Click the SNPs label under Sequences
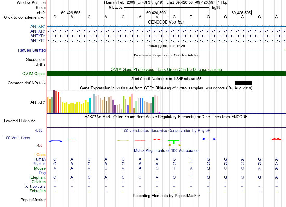Image resolution: width=286 pixels, height=207 pixels. [41, 64]
